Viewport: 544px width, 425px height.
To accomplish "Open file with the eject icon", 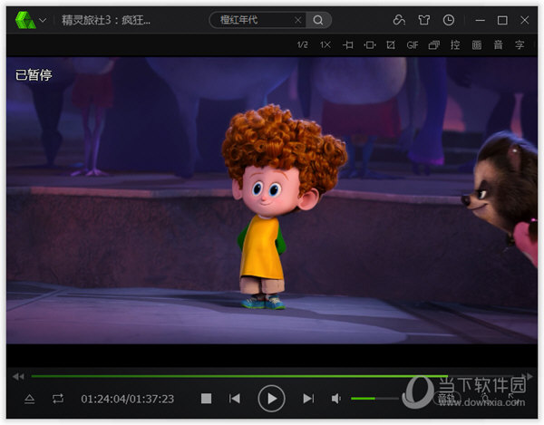I will click(x=30, y=399).
